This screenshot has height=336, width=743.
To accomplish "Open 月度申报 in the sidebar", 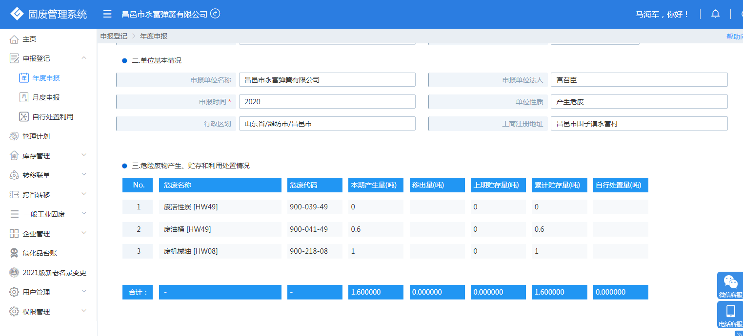I will pos(46,97).
